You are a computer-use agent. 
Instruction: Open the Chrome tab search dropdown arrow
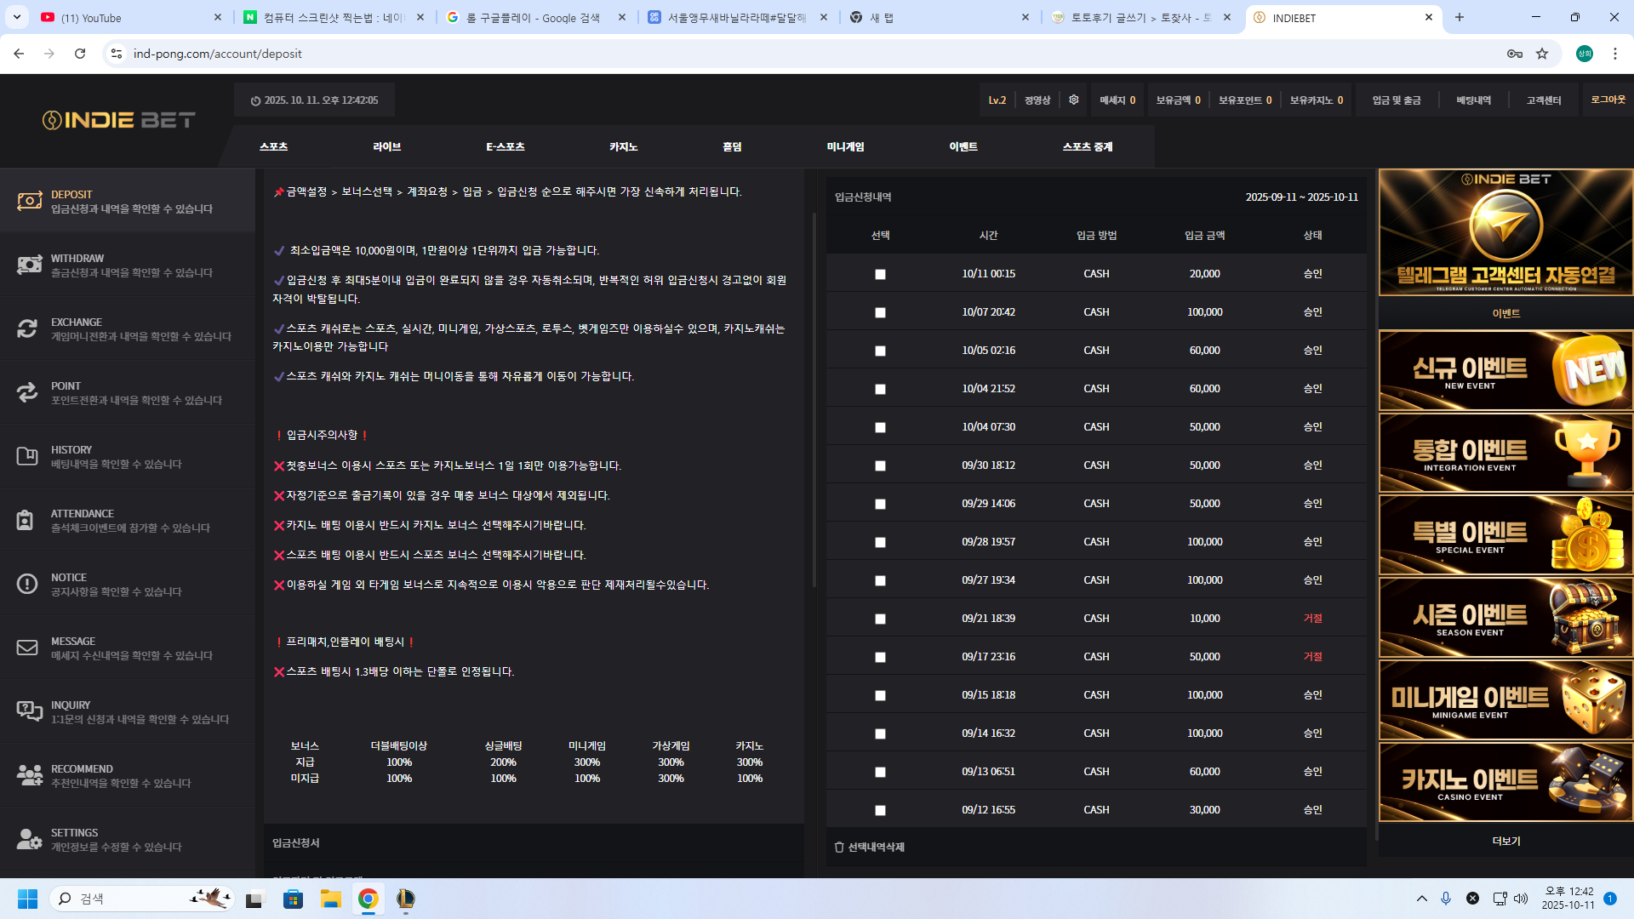pos(17,17)
